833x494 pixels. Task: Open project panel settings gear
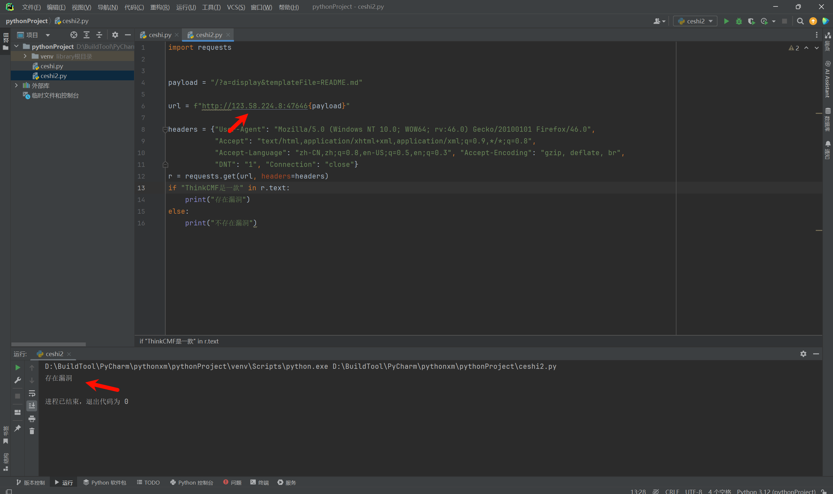(115, 34)
